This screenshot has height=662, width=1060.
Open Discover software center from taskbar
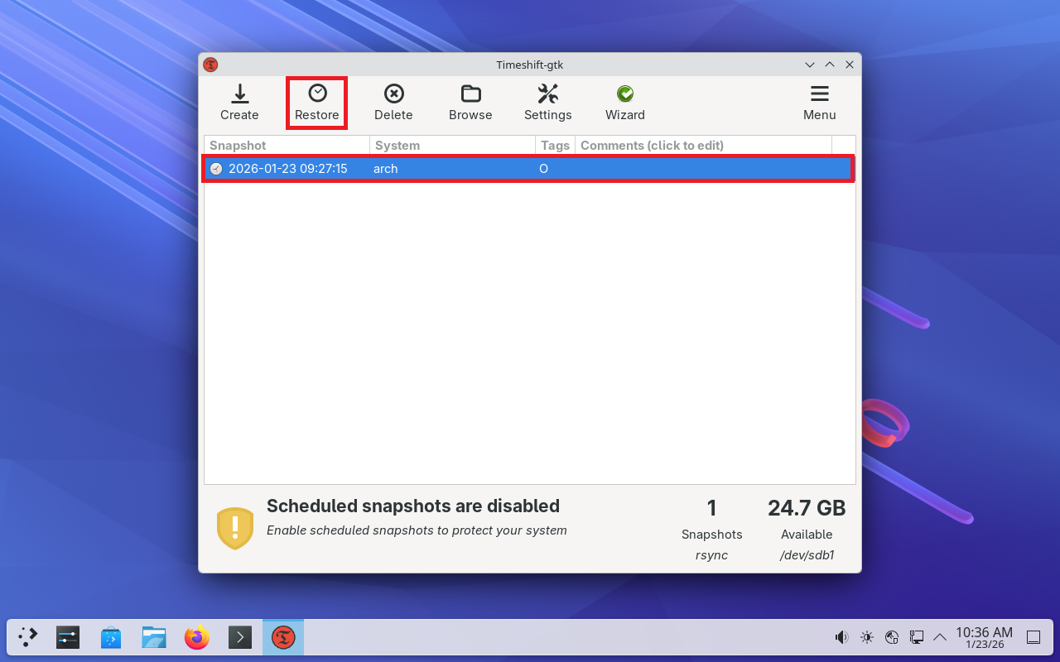coord(111,637)
